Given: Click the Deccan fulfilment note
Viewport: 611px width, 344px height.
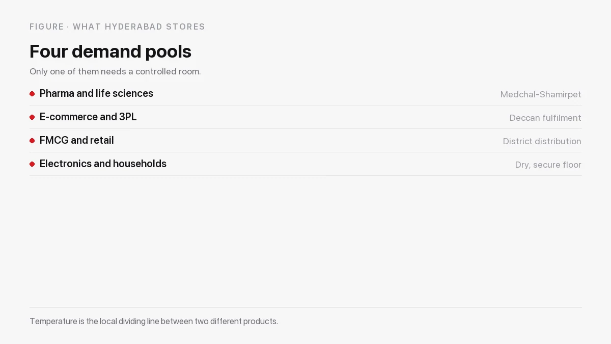Looking at the screenshot, I should 545,118.
